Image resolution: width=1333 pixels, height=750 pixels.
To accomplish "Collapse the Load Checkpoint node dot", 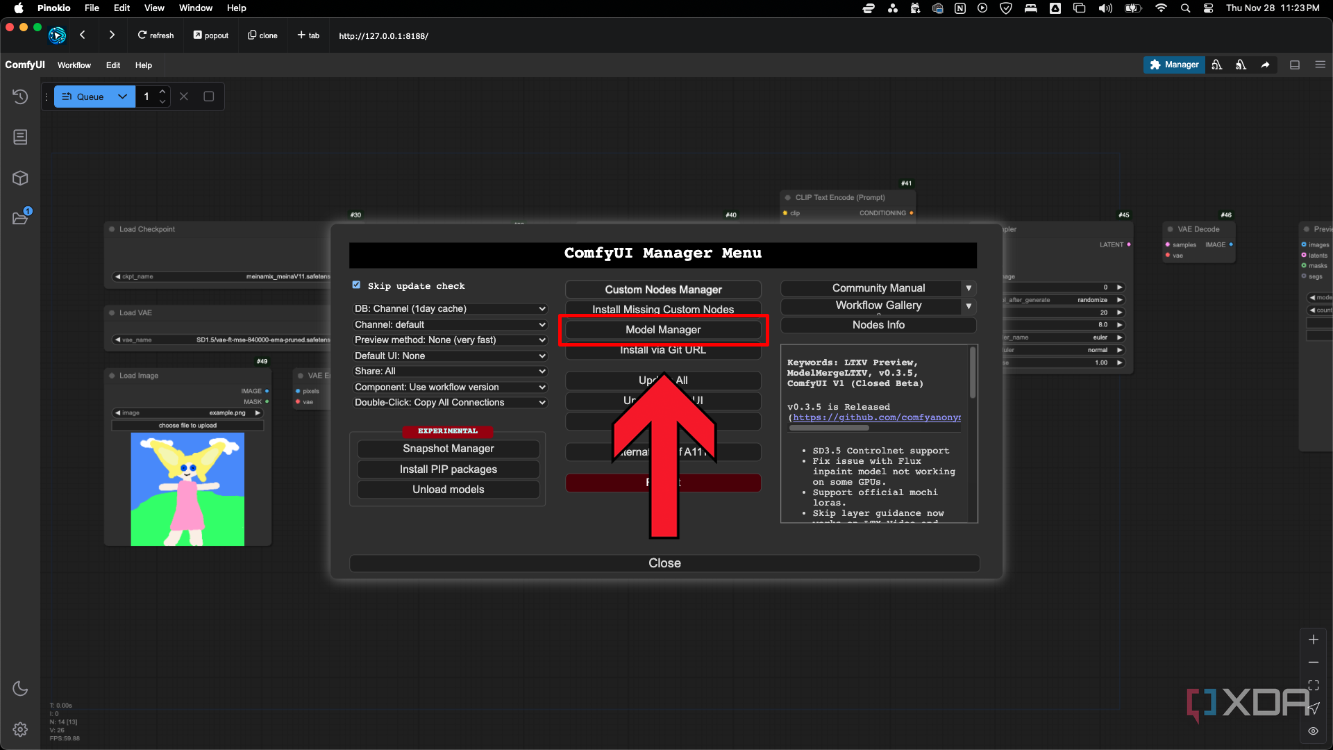I will coord(112,229).
